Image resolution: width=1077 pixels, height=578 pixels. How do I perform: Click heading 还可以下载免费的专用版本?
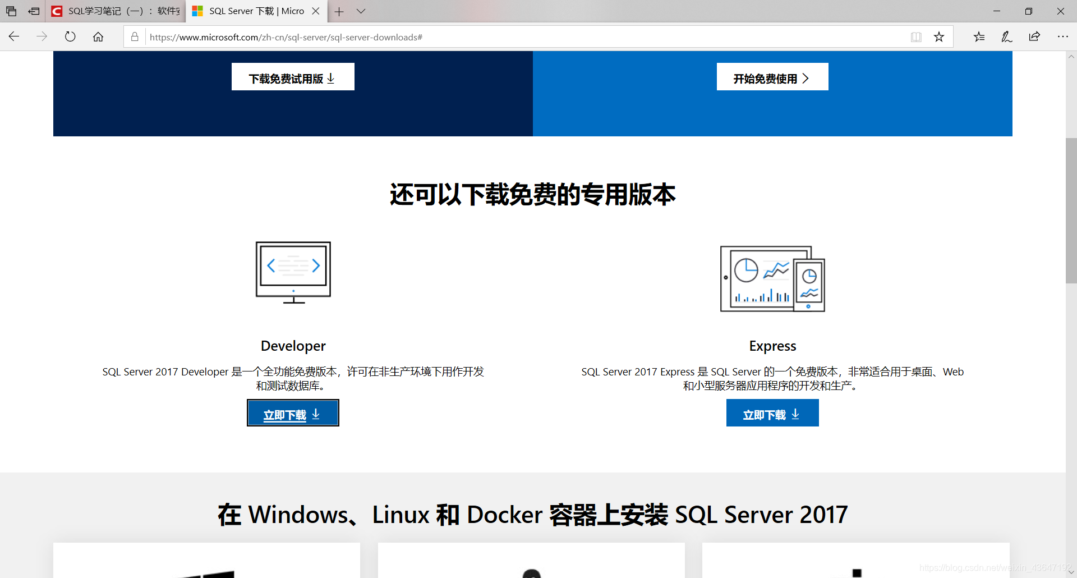(533, 195)
